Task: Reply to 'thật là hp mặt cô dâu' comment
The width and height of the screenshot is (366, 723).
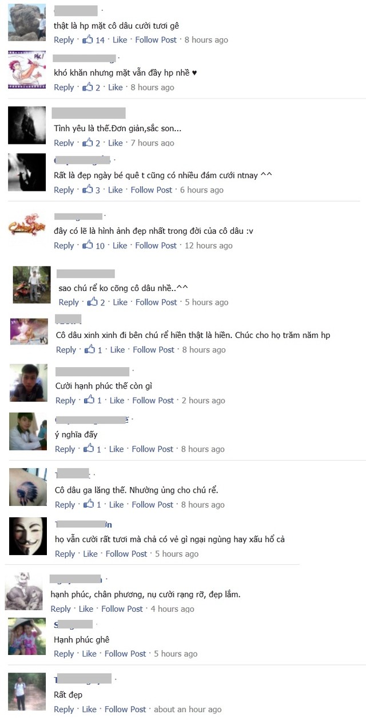Action: [64, 40]
